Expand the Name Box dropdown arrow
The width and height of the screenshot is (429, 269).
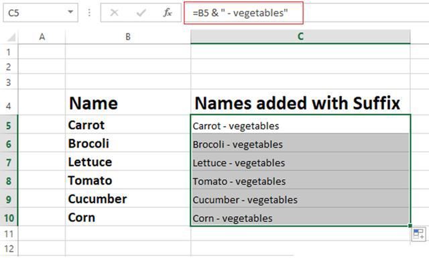70,12
